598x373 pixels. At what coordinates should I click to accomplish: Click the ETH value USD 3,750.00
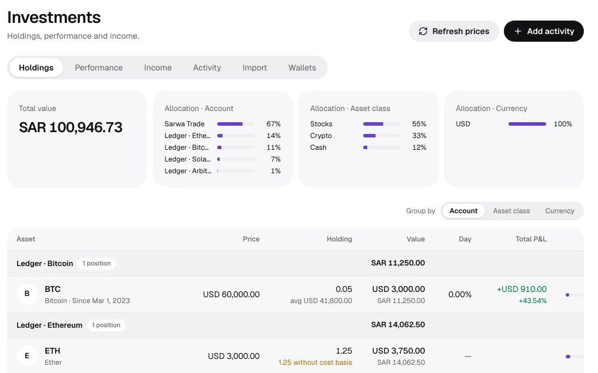(x=398, y=351)
